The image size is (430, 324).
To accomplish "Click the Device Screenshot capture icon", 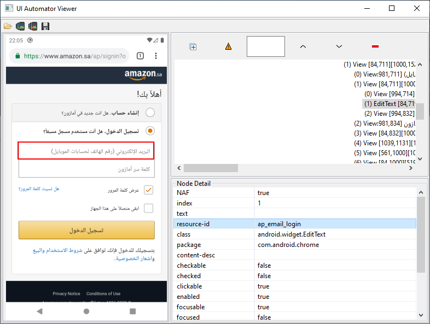I will pos(20,26).
